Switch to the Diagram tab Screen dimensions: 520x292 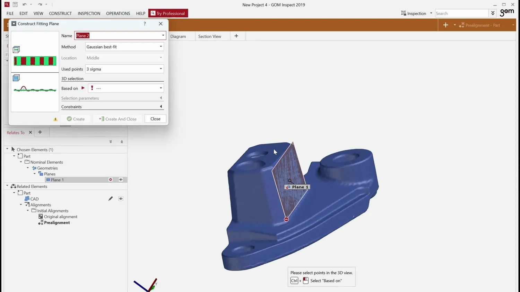pos(178,36)
